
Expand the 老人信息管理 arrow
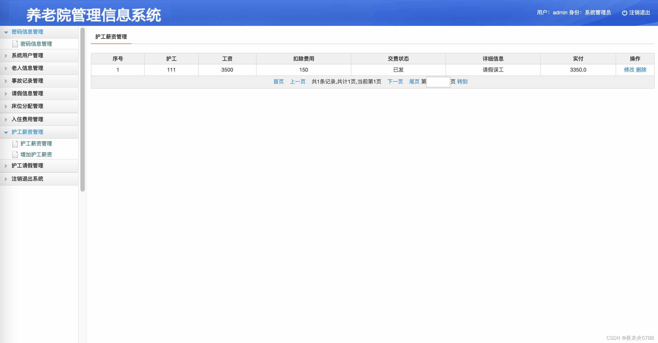point(6,68)
